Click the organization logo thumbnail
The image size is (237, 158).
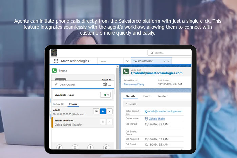click(x=54, y=53)
